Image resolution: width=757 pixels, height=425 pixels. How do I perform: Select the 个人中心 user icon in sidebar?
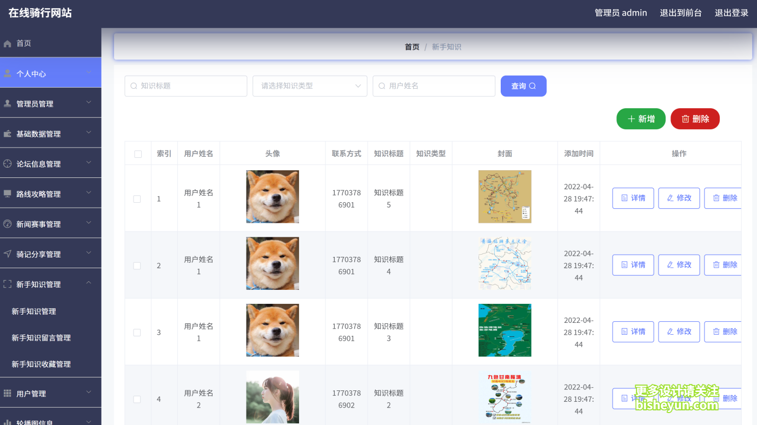point(7,72)
